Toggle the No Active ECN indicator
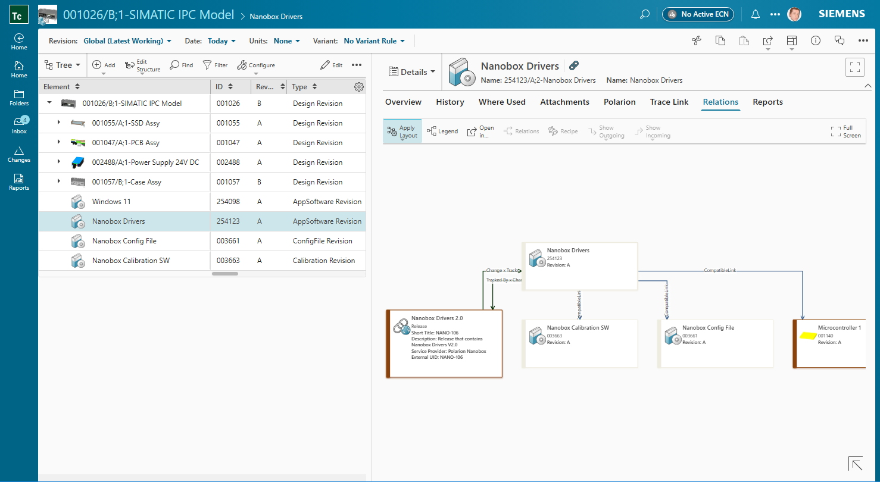Image resolution: width=880 pixels, height=482 pixels. 698,14
